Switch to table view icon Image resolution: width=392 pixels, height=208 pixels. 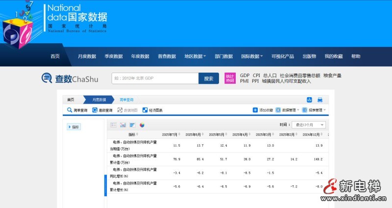[114, 125]
